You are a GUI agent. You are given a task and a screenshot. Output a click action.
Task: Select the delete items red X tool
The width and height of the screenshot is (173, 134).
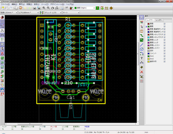pos(142,72)
